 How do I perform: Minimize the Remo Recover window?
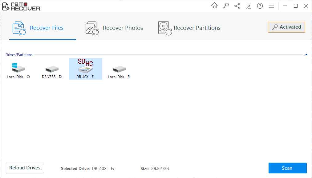[285, 6]
